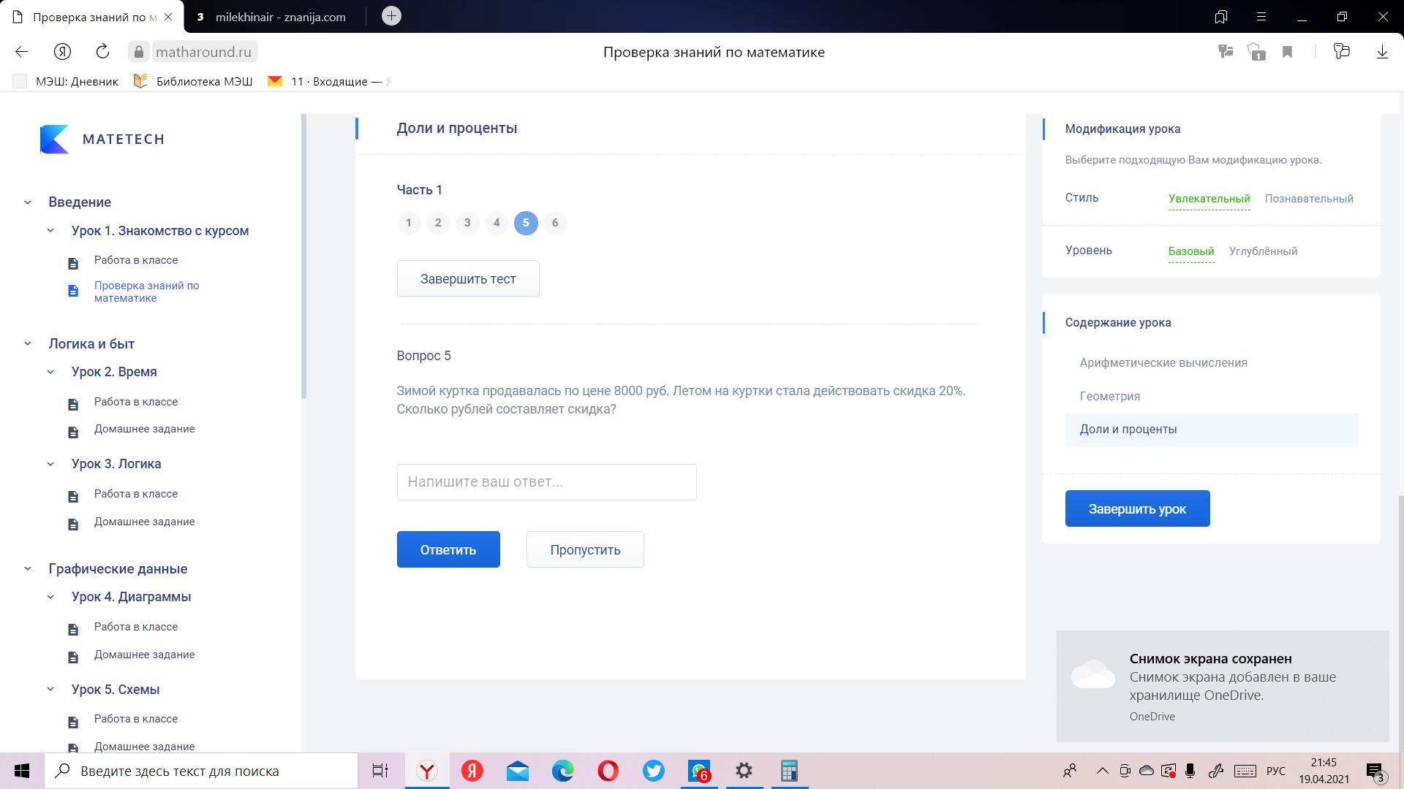Image resolution: width=1404 pixels, height=789 pixels.
Task: Switch level to Углублённый
Action: click(x=1262, y=251)
